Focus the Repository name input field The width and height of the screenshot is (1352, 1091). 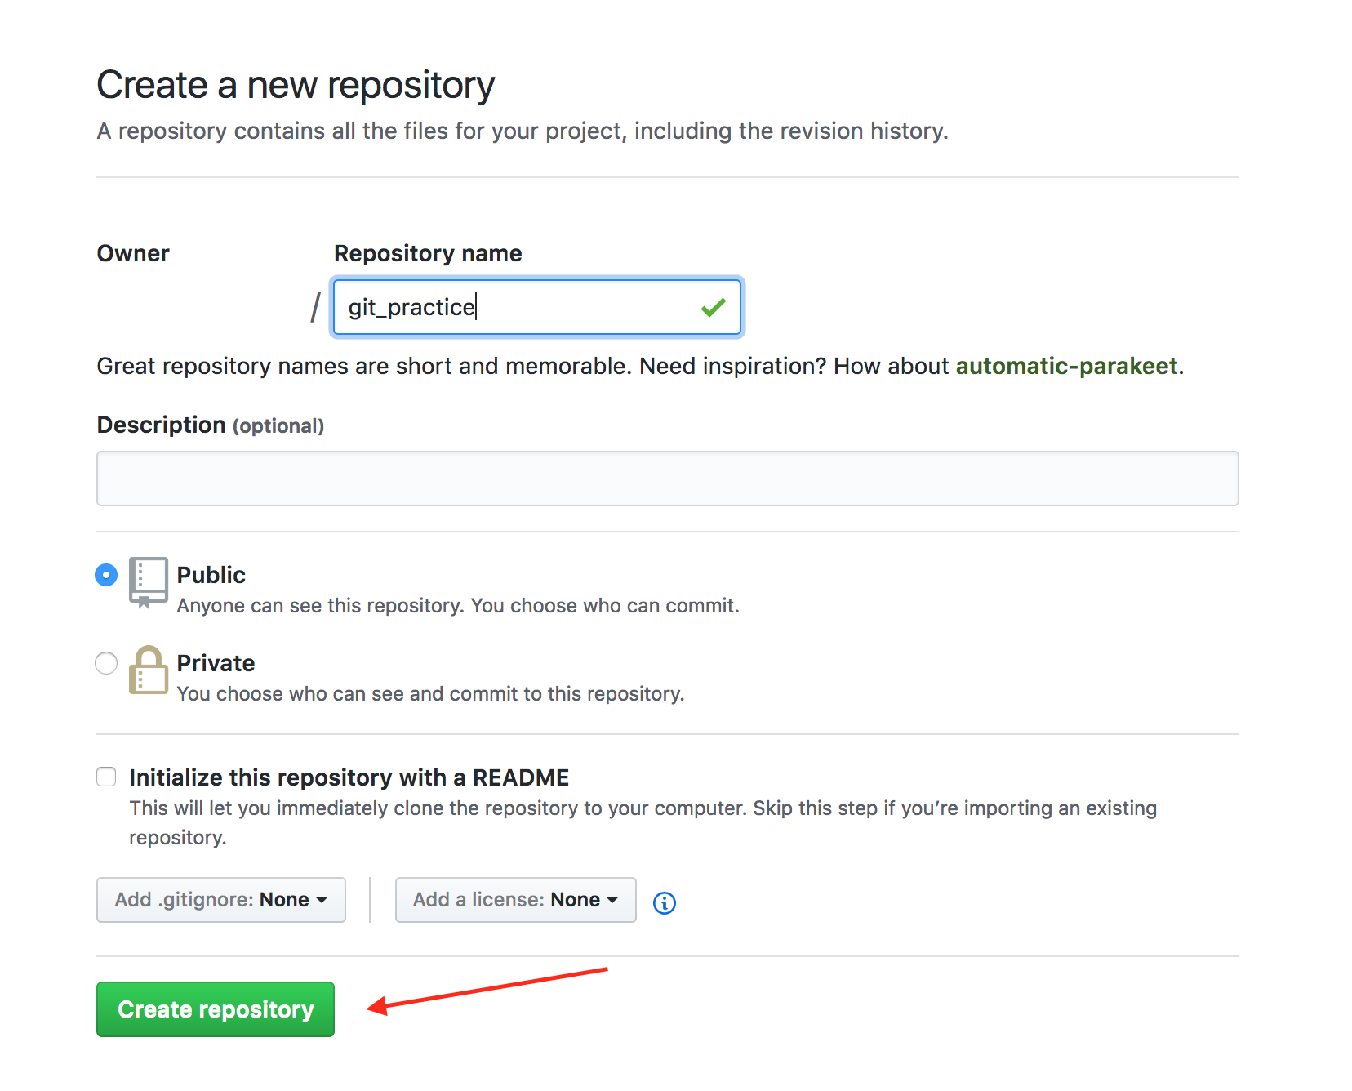point(536,307)
